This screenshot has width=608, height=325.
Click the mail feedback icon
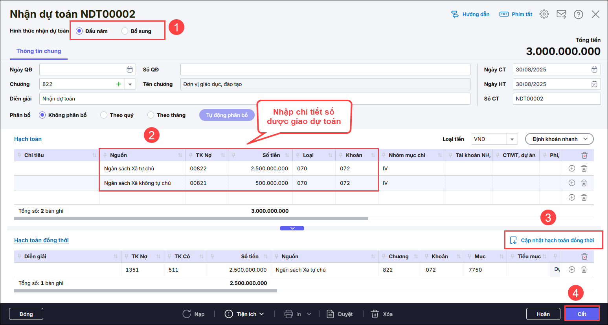[x=561, y=14]
